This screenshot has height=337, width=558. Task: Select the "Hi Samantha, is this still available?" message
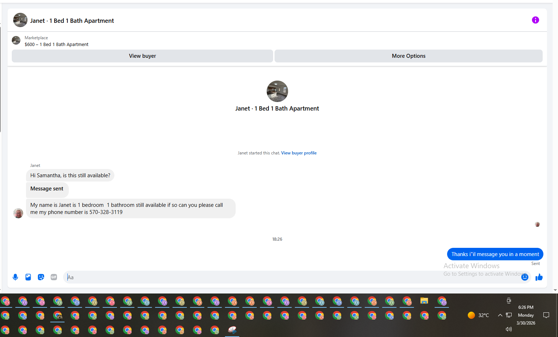click(70, 175)
